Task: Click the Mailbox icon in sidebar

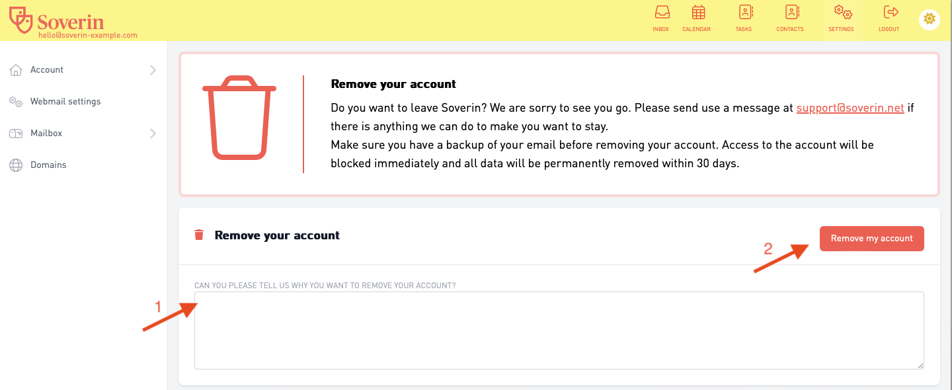Action: click(16, 134)
